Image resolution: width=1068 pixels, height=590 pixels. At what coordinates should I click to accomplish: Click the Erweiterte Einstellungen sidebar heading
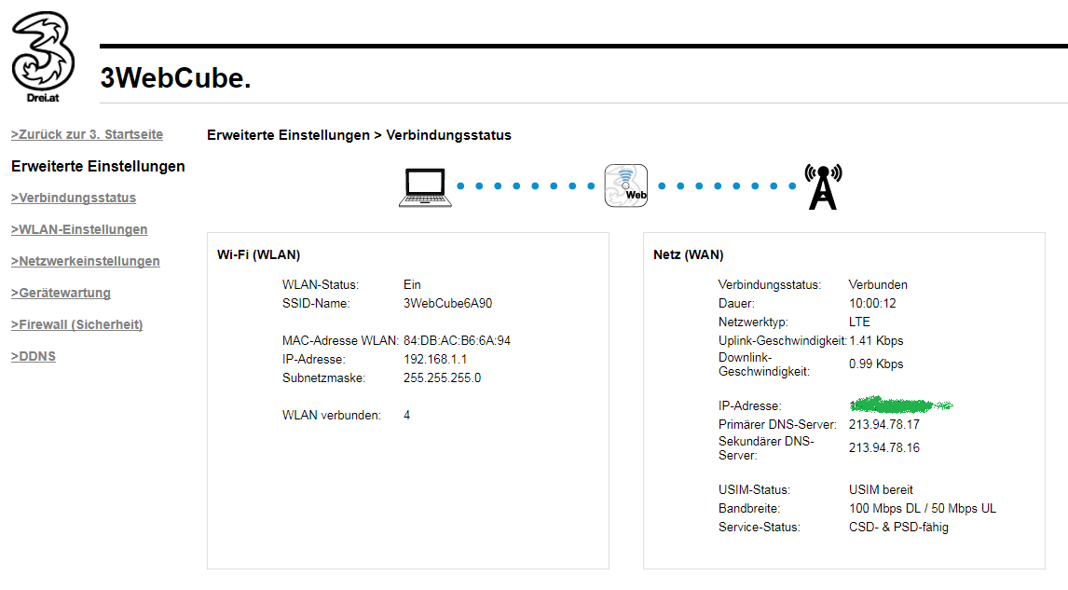[98, 166]
